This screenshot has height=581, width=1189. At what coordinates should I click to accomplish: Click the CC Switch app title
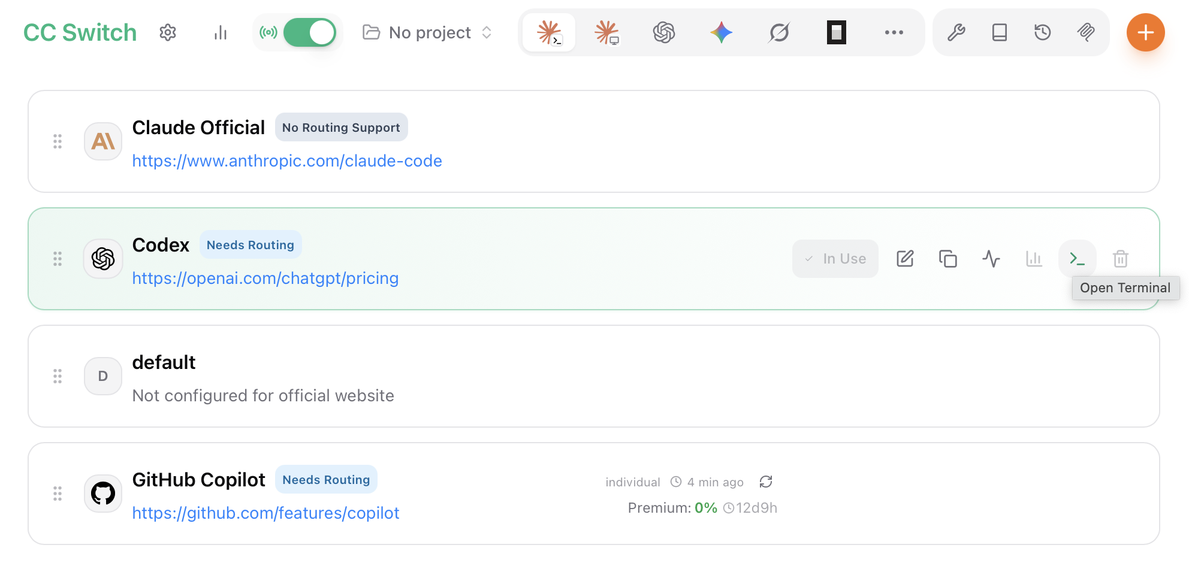[x=80, y=32]
